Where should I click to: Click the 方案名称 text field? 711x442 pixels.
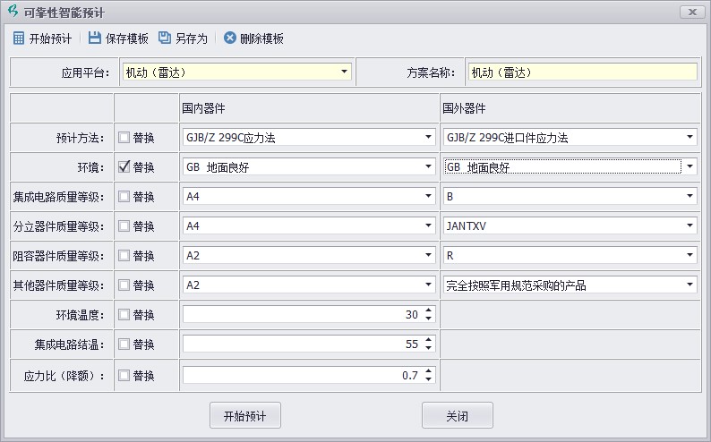(x=581, y=72)
